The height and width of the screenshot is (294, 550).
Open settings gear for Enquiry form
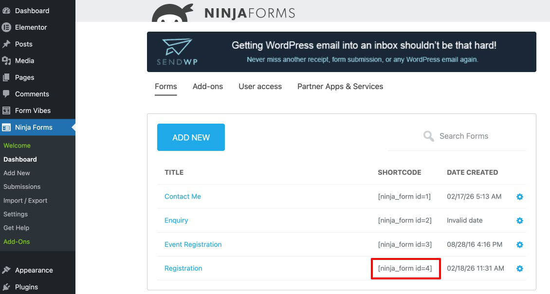[519, 220]
